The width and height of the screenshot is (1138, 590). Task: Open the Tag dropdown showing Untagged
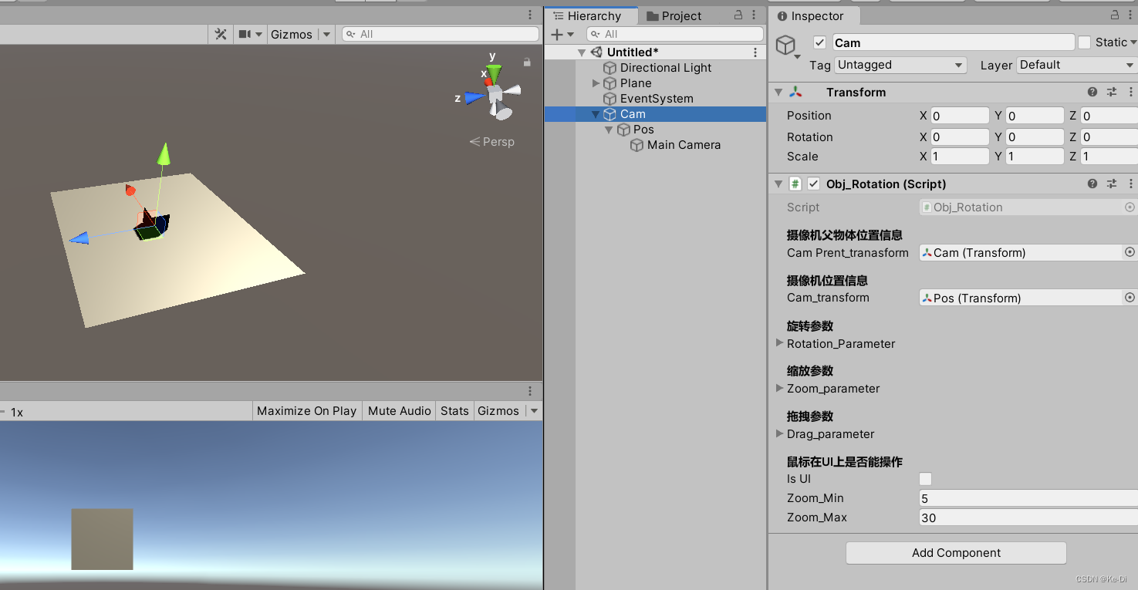900,65
